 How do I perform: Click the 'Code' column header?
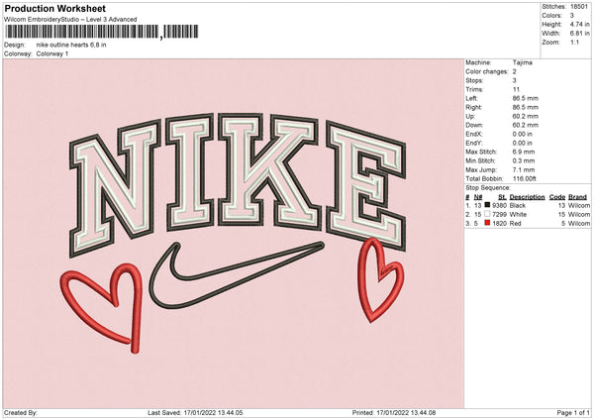click(x=557, y=197)
